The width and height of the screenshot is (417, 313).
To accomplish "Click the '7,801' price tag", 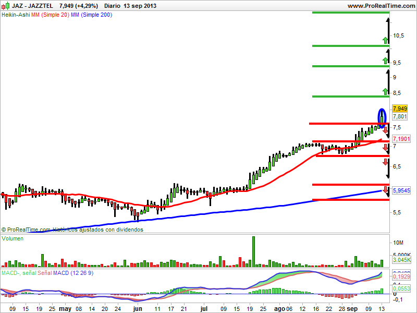I will [x=400, y=116].
